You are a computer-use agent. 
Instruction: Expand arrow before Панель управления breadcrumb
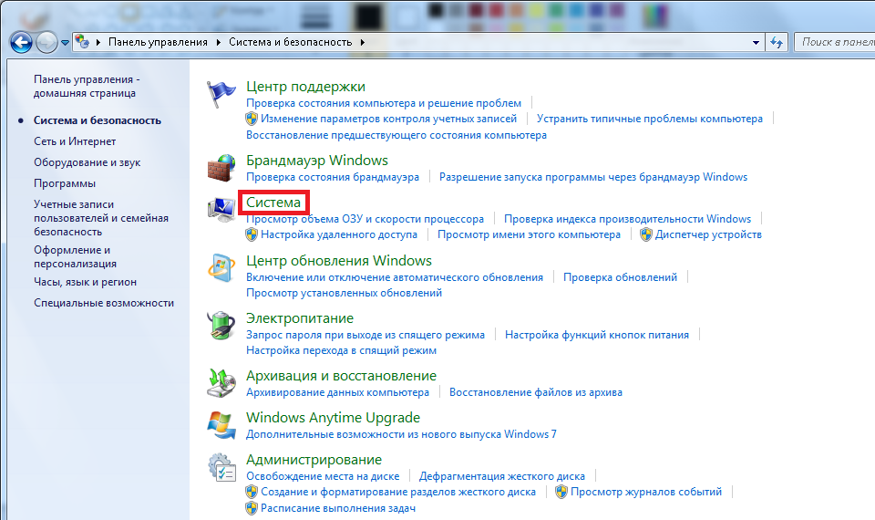pyautogui.click(x=98, y=42)
